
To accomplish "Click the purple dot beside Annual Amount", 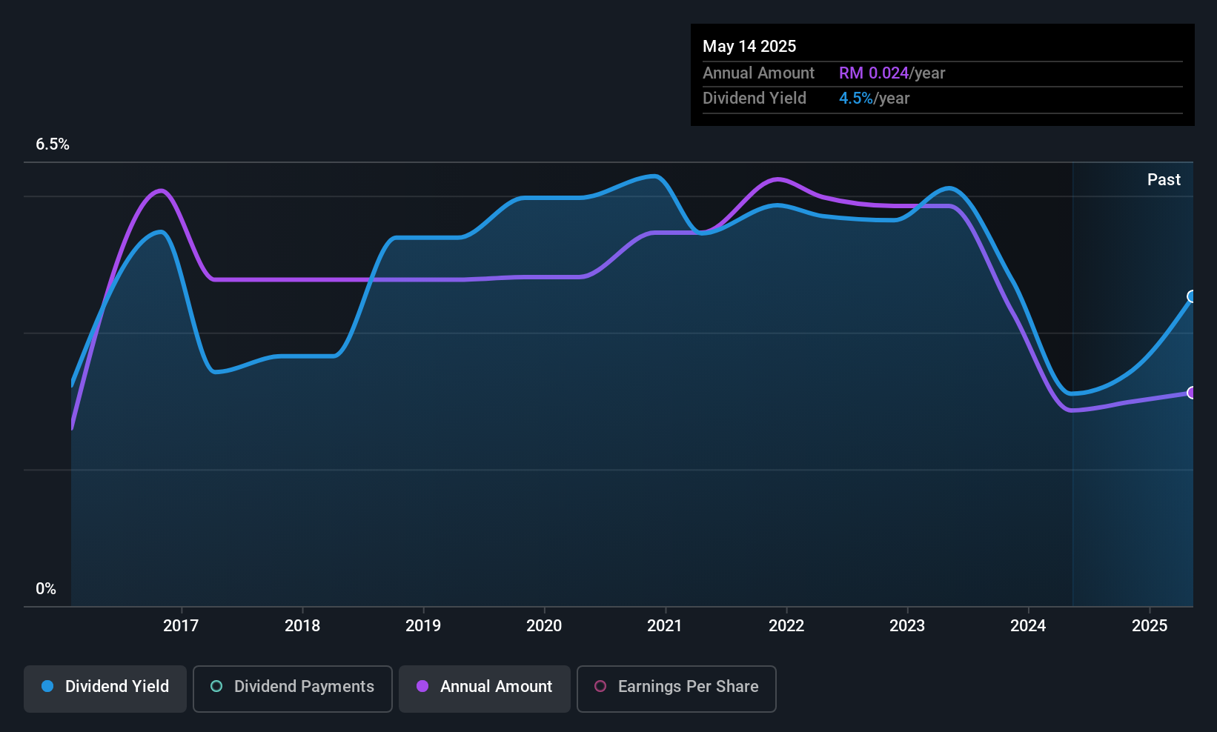I will point(422,686).
